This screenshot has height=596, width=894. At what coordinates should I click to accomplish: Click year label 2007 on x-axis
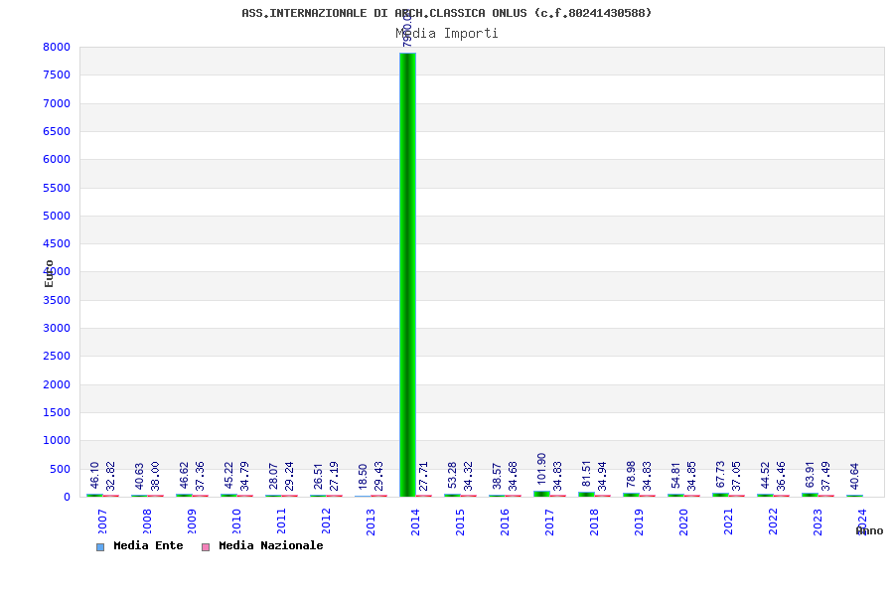pyautogui.click(x=102, y=521)
